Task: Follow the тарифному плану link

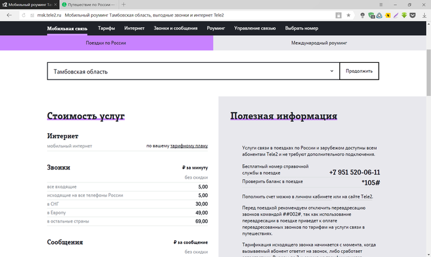Action: point(188,146)
